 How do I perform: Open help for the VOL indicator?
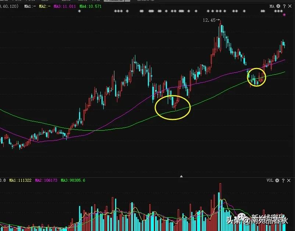pyautogui.click(x=283, y=180)
